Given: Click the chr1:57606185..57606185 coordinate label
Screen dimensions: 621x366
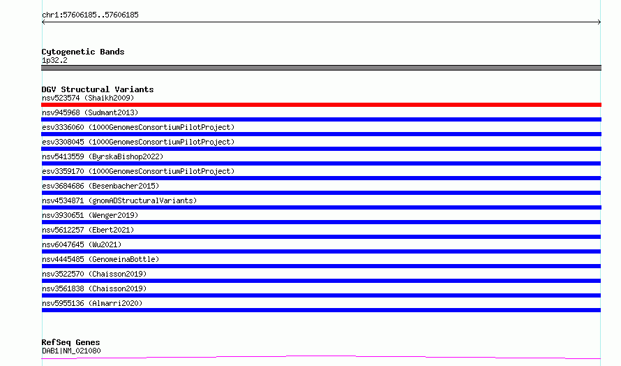Looking at the screenshot, I should click(x=90, y=15).
